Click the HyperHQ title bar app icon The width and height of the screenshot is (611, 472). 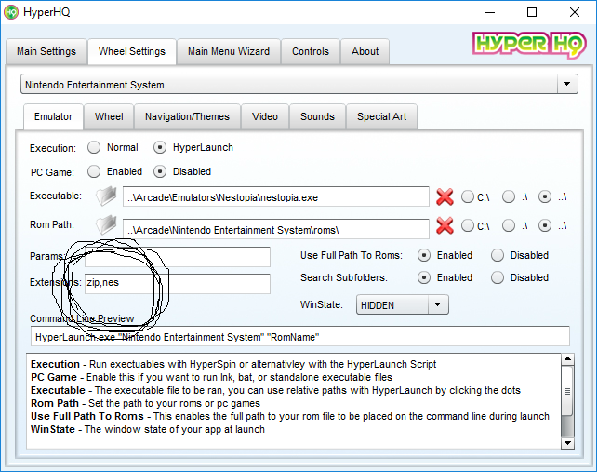[12, 13]
